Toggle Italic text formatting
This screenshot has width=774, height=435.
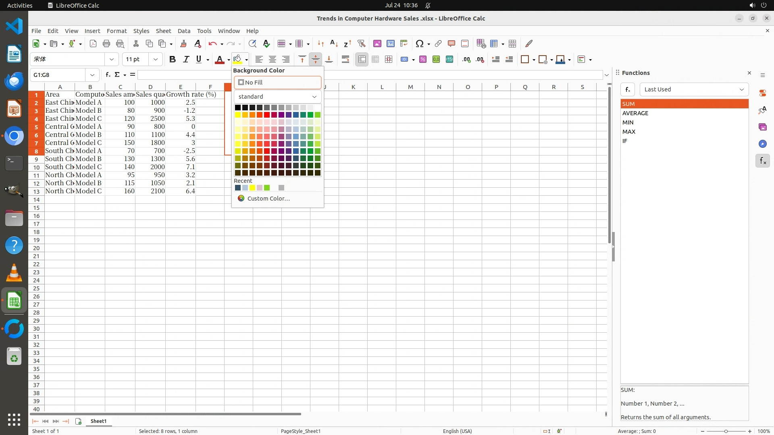186,60
